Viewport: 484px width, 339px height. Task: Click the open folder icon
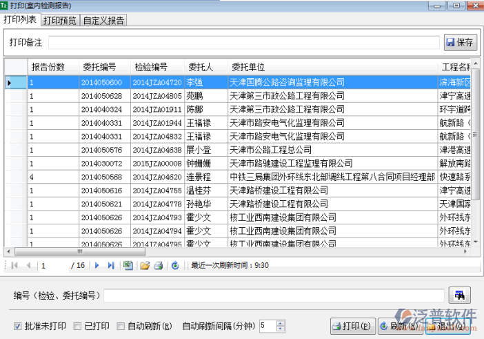click(x=145, y=265)
